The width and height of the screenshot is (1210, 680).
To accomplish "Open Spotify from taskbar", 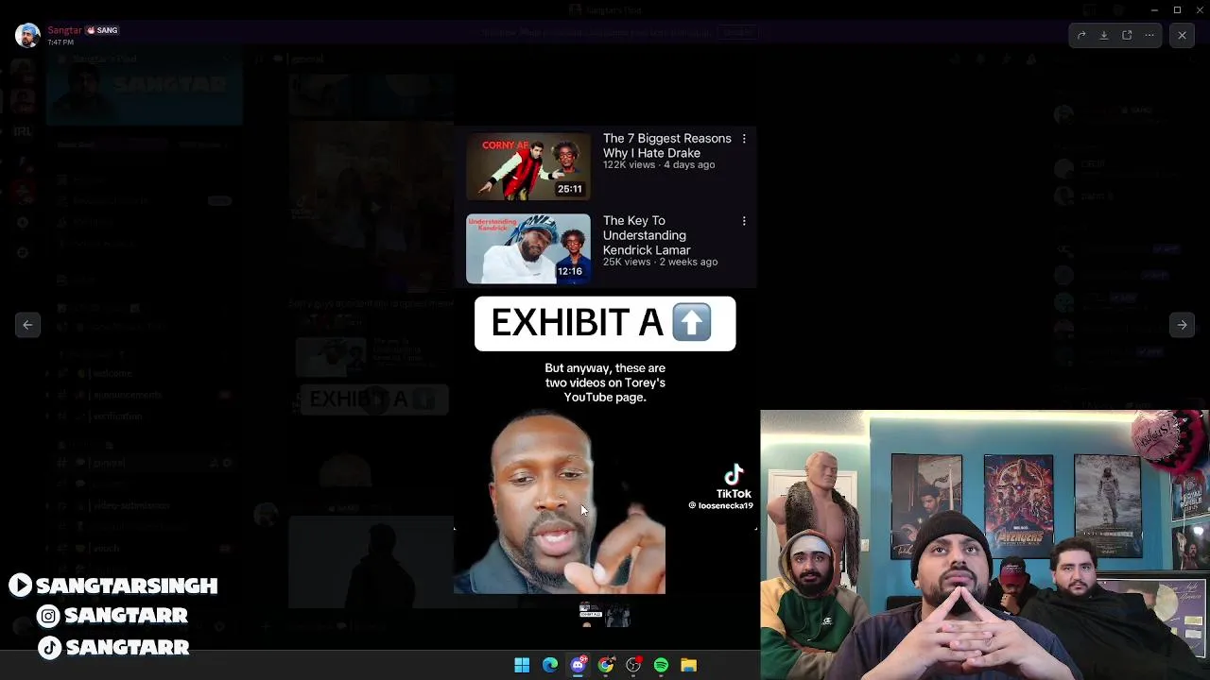I will (661, 666).
